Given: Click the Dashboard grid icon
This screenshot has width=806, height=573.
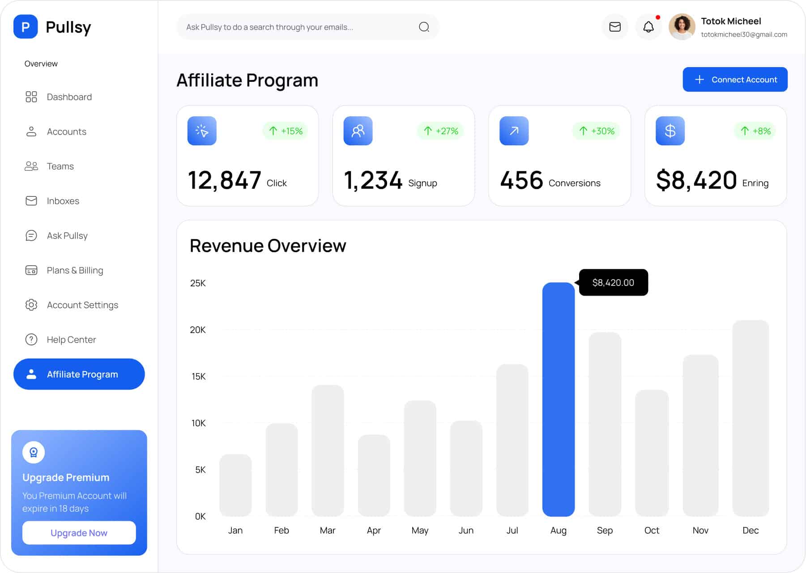Looking at the screenshot, I should click(31, 97).
